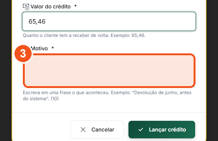The height and width of the screenshot is (141, 218).
Task: Click the required asterisk next to Motivo
Action: coord(53,48)
